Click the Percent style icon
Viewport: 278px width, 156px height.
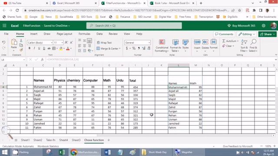[134, 48]
